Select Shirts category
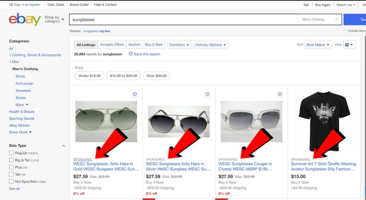 (x=20, y=76)
